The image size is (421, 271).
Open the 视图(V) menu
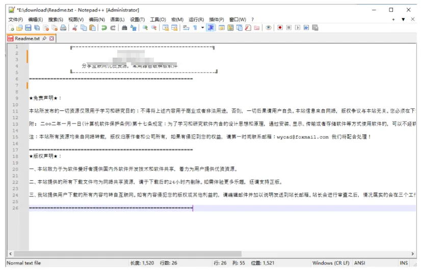click(x=76, y=19)
